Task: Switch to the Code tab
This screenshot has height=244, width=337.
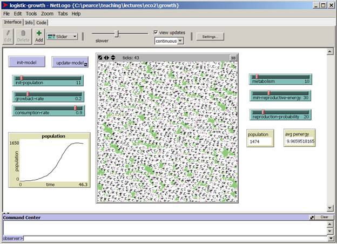Action: pyautogui.click(x=42, y=22)
